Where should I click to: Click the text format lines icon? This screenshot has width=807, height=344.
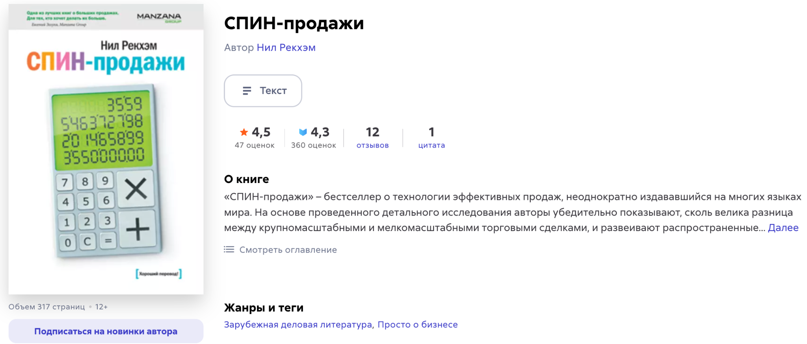tap(247, 91)
